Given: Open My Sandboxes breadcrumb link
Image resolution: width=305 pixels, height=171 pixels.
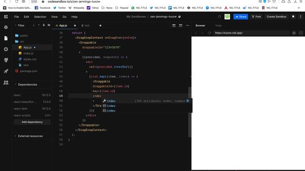Looking at the screenshot, I should pyautogui.click(x=136, y=17).
